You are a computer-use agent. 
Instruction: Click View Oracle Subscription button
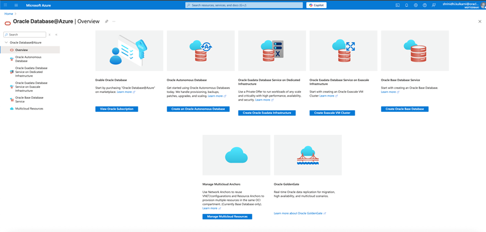click(117, 109)
